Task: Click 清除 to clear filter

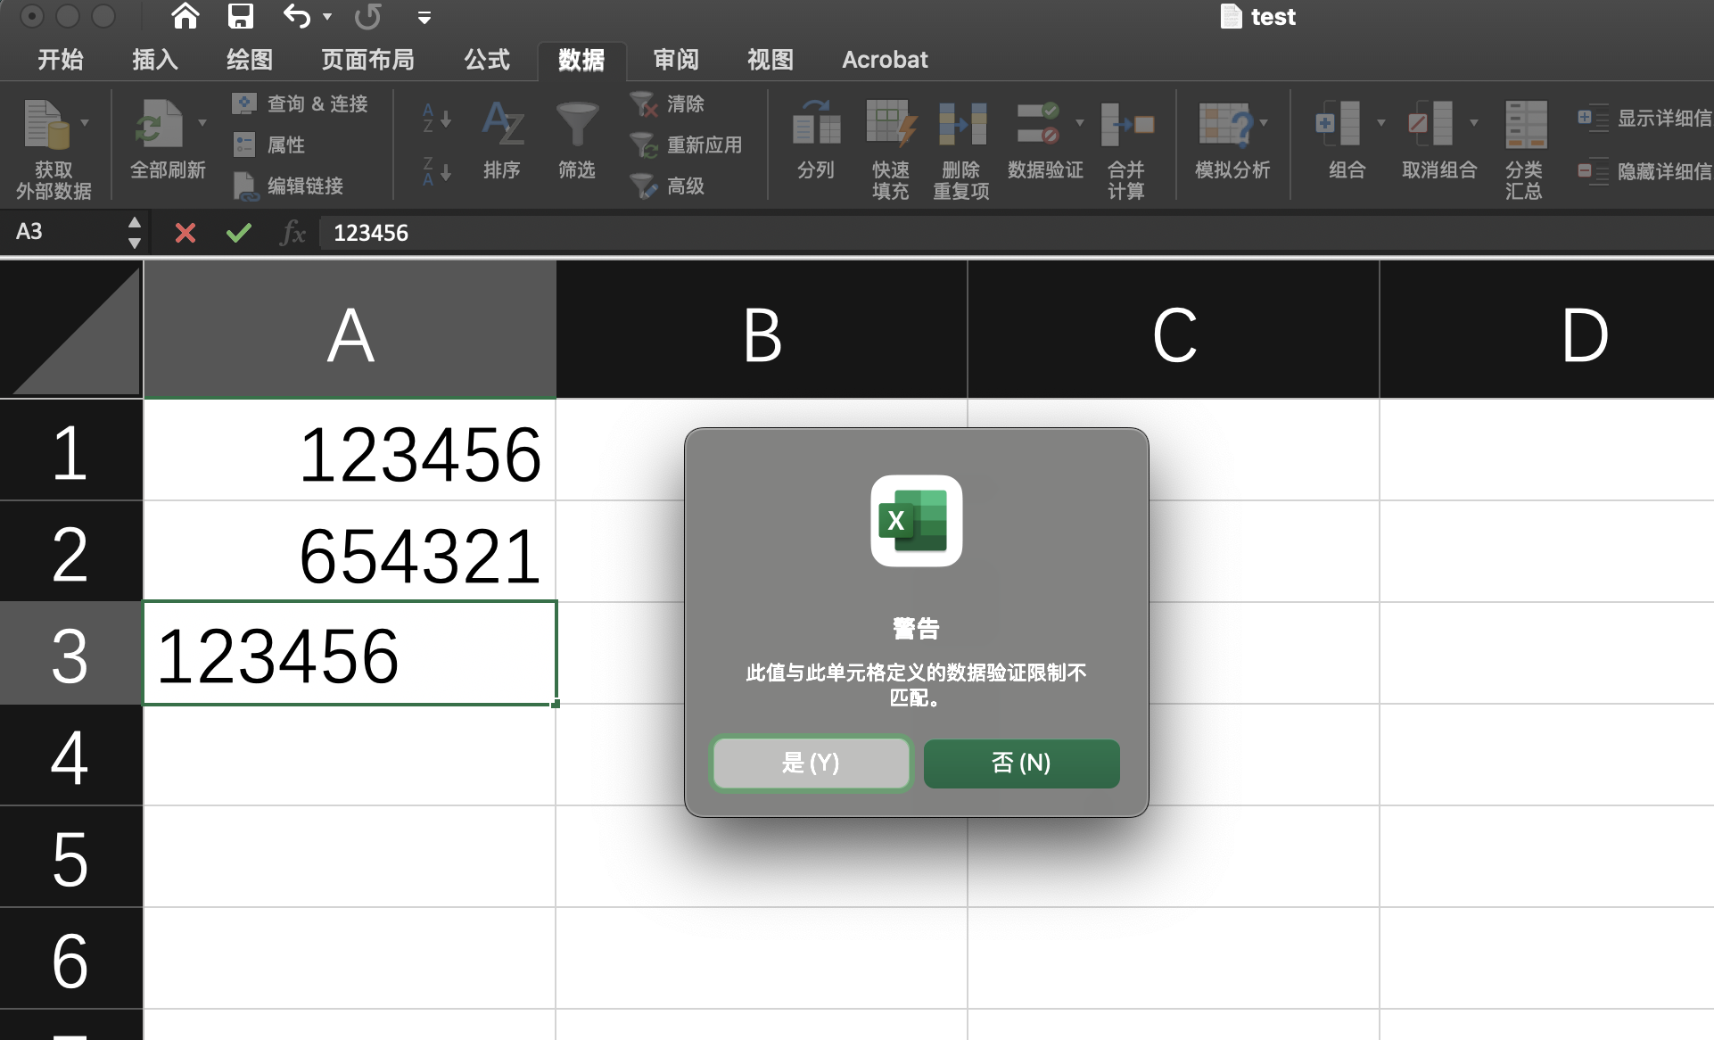Action: tap(667, 103)
